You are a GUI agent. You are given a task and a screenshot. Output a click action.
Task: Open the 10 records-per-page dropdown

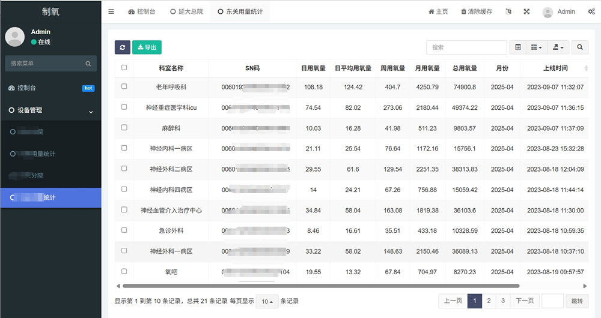coord(267,302)
